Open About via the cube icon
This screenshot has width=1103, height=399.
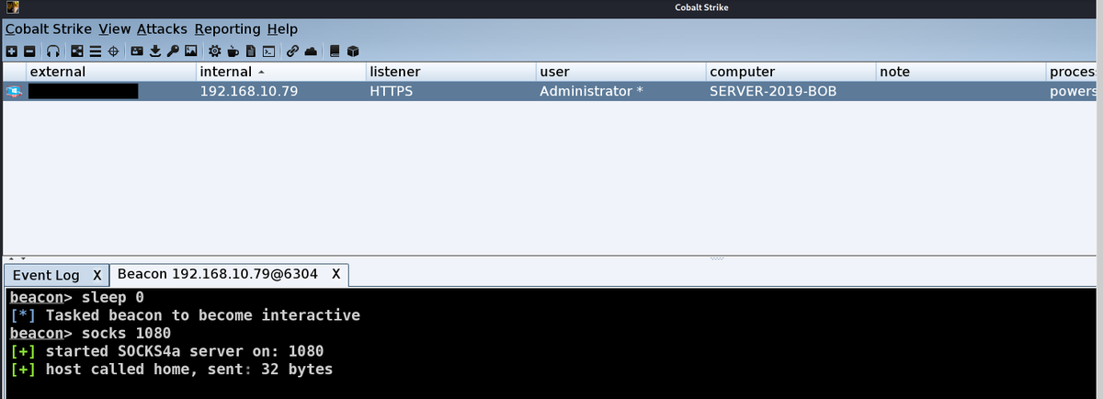[x=352, y=51]
